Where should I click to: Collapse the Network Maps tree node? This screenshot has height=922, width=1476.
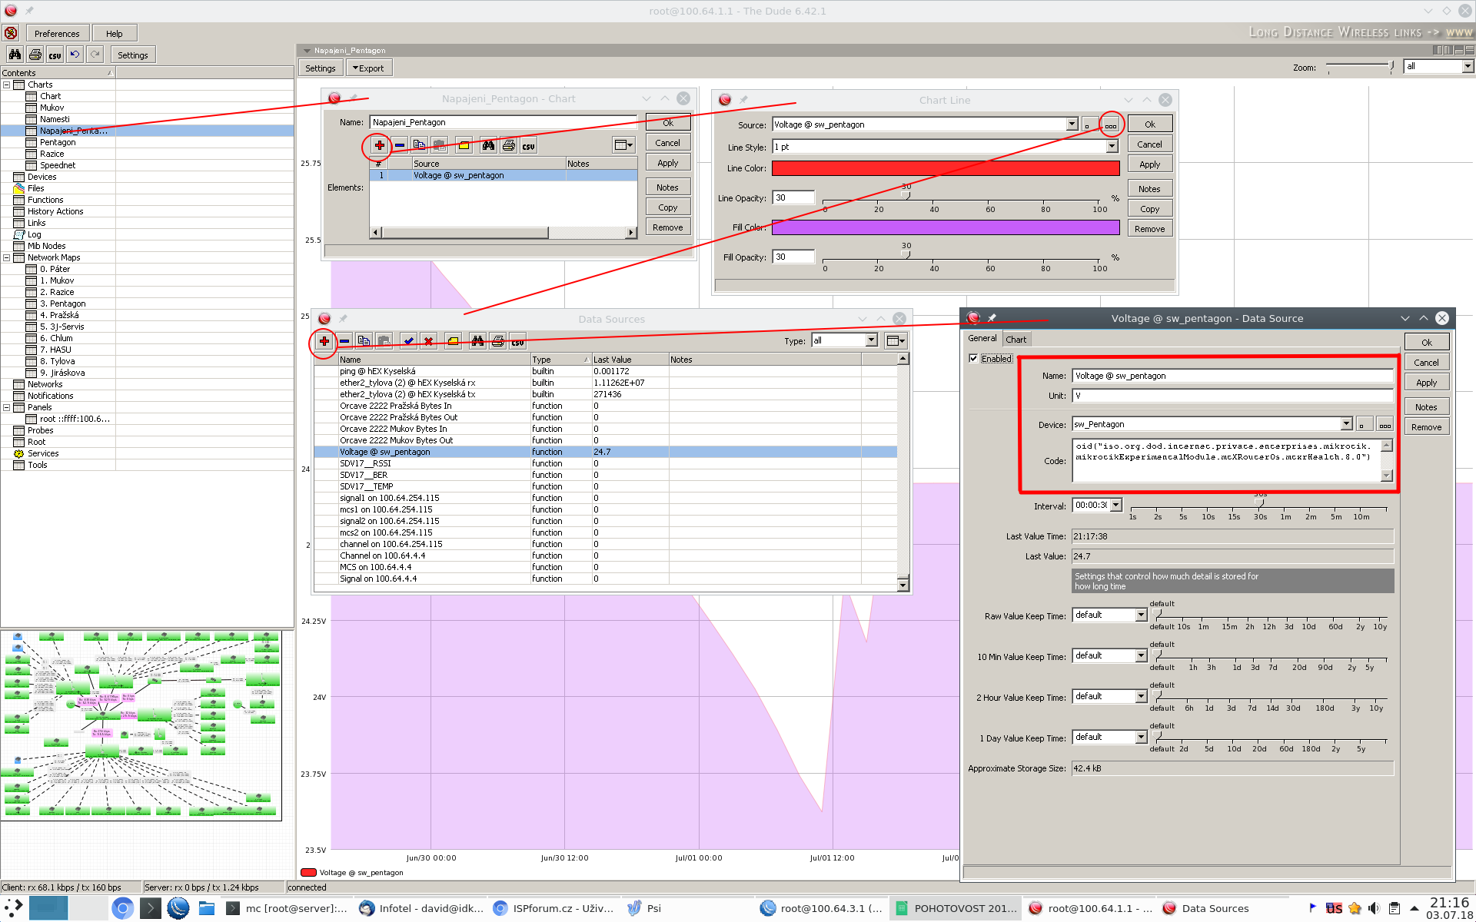click(6, 257)
